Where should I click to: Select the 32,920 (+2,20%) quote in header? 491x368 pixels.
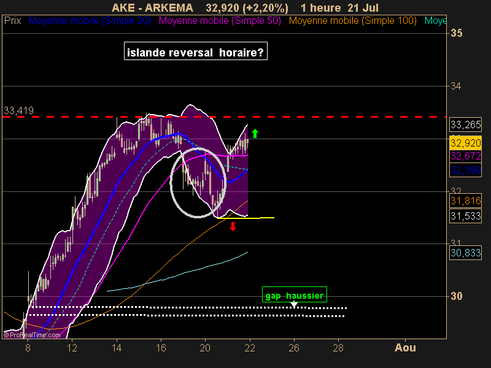click(247, 8)
